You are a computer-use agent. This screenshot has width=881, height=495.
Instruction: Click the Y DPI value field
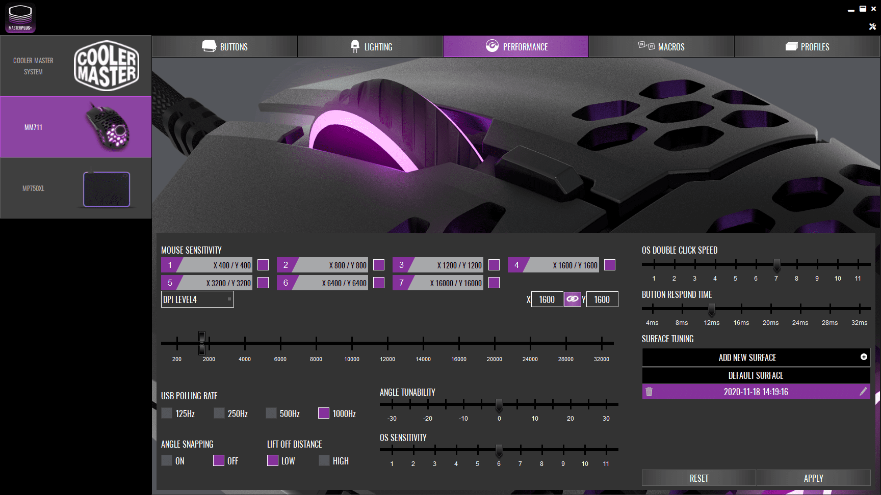[x=602, y=299]
